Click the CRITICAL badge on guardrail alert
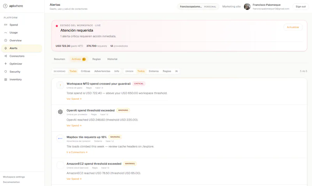312x186 pixels. (139, 84)
